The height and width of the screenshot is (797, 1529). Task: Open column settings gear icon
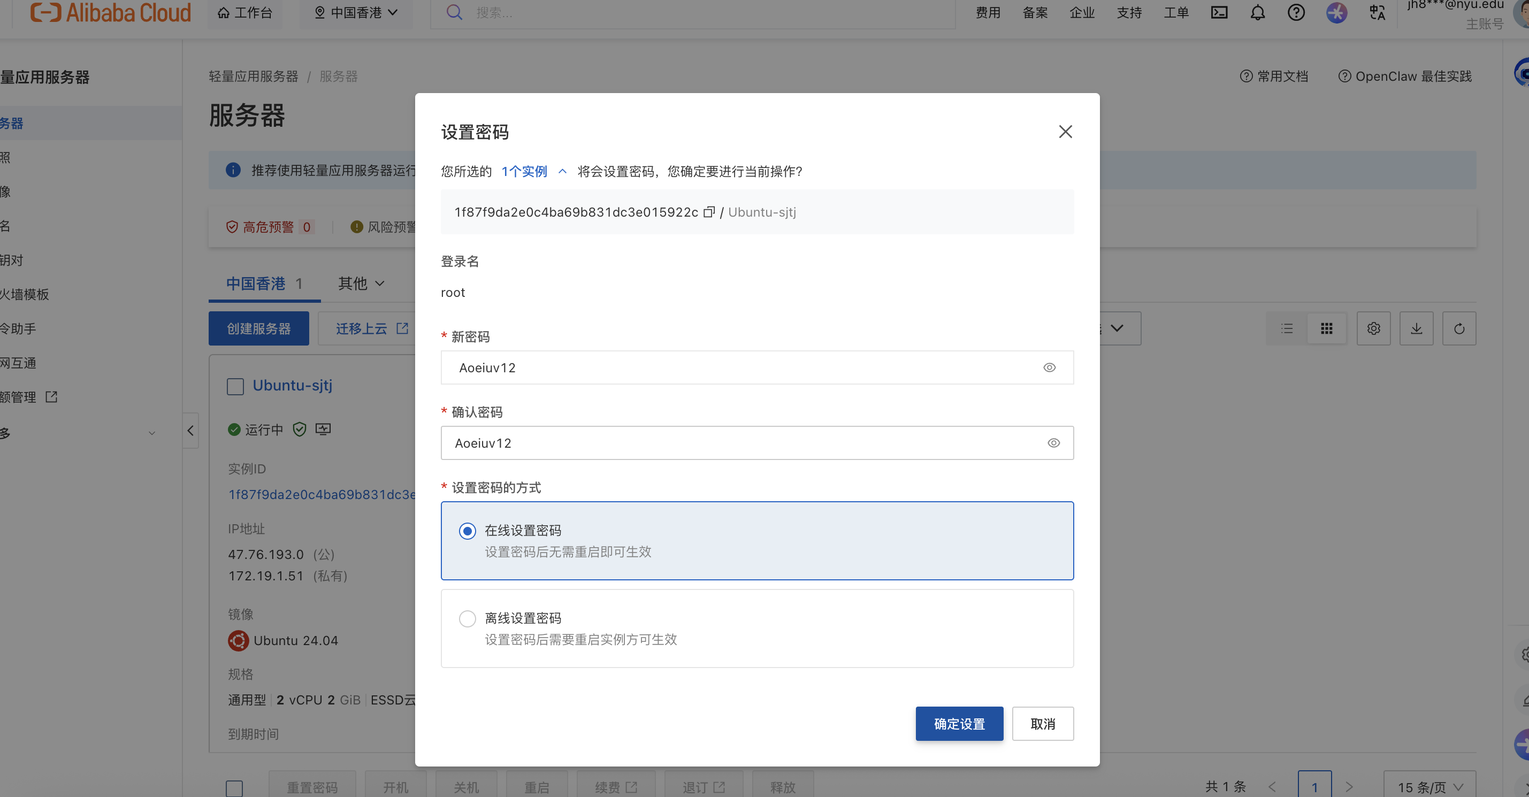coord(1373,328)
